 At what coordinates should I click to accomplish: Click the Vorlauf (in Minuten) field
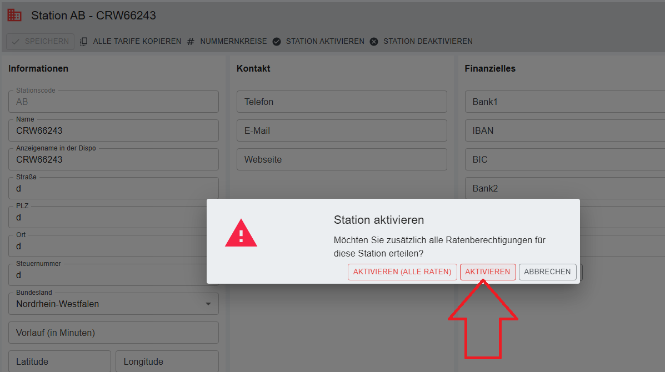point(114,333)
